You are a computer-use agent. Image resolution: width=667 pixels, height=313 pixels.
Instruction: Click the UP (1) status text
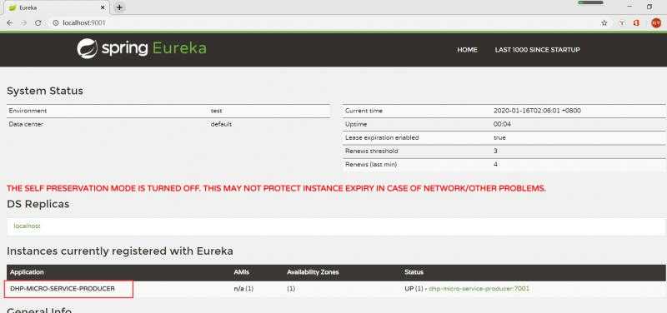click(414, 288)
